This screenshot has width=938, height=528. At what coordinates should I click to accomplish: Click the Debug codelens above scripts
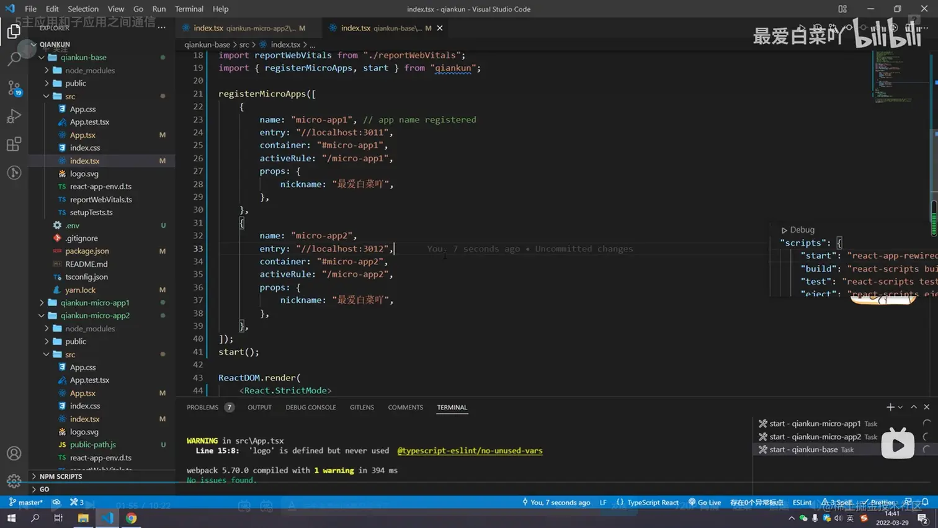tap(802, 230)
